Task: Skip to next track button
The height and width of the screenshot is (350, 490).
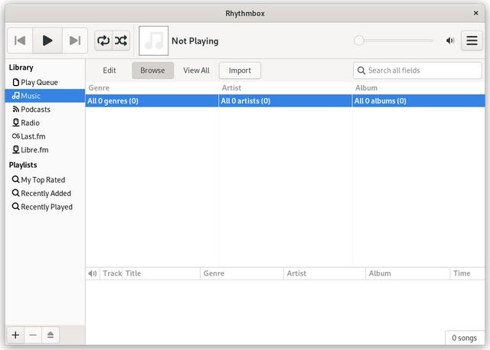Action: [x=75, y=41]
